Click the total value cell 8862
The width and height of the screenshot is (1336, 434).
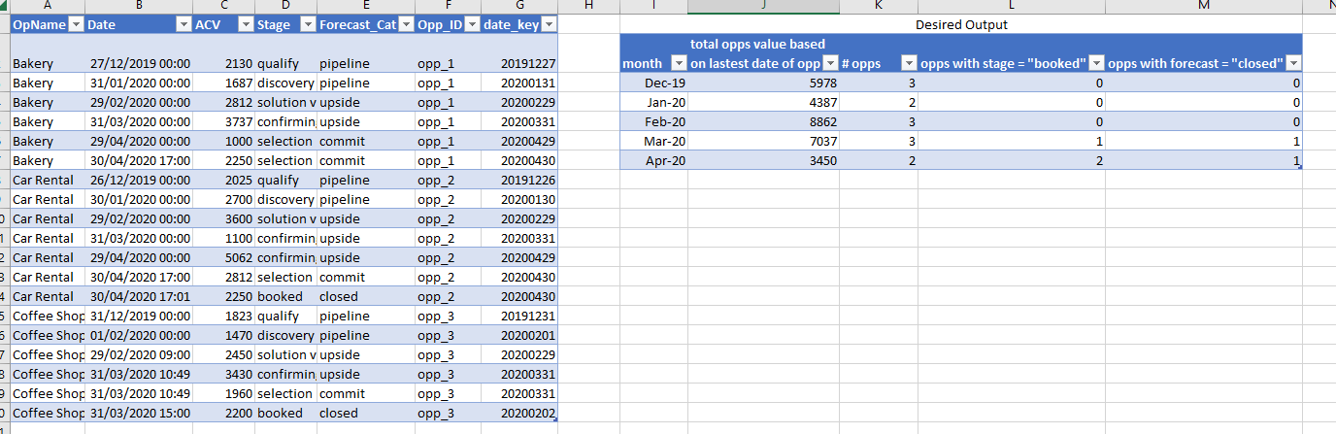[x=764, y=121]
